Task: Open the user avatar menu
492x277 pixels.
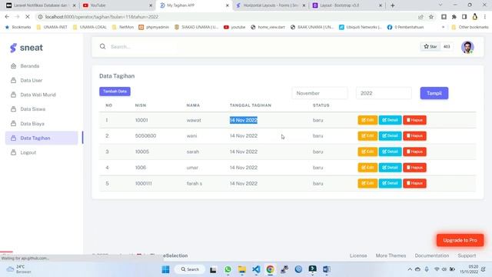Action: click(x=467, y=47)
